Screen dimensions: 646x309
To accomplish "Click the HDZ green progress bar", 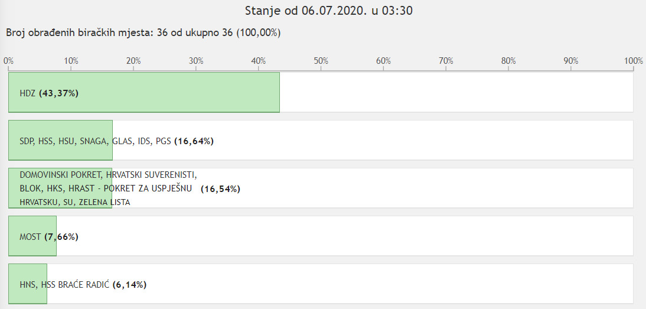I will [144, 92].
